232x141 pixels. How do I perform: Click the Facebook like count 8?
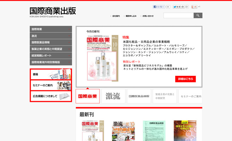[168, 7]
